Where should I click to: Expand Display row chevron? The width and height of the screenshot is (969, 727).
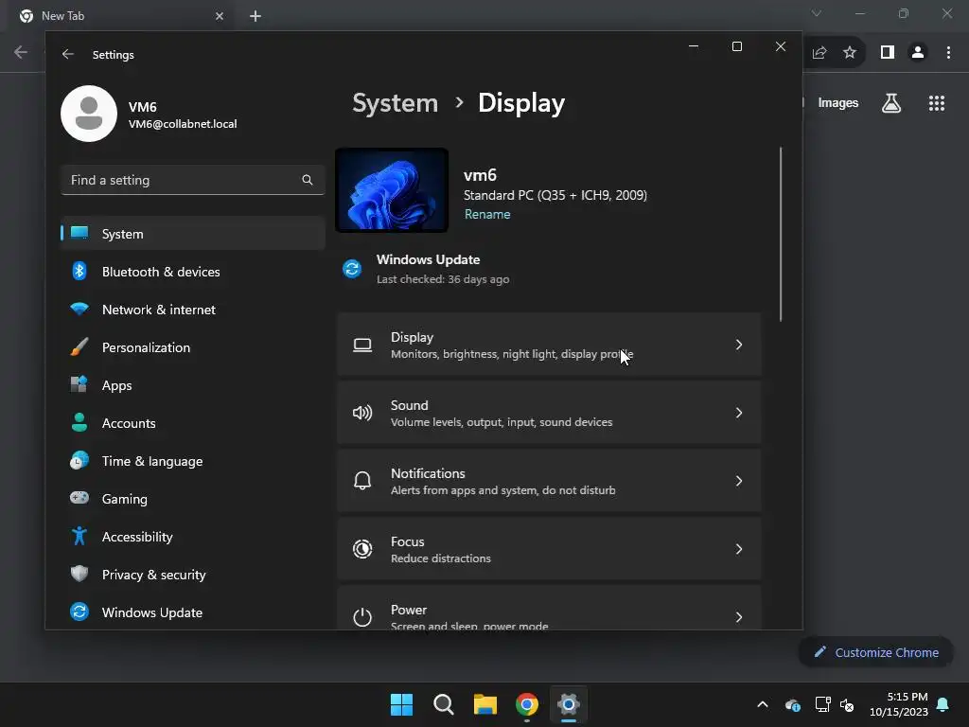click(x=738, y=345)
